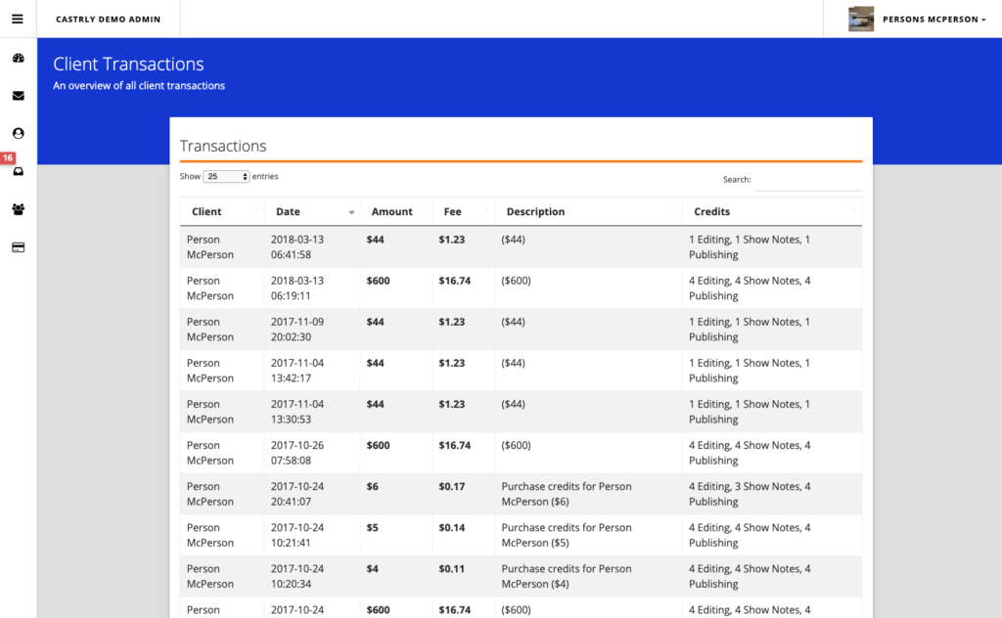Click $16.74 fee in the 2017-10-26 row
Image resolution: width=1002 pixels, height=618 pixels.
pos(454,446)
